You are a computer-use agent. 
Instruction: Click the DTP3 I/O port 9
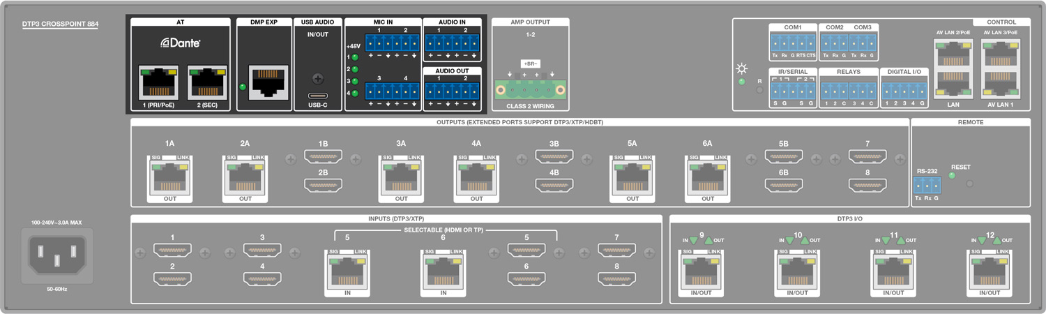pyautogui.click(x=702, y=272)
